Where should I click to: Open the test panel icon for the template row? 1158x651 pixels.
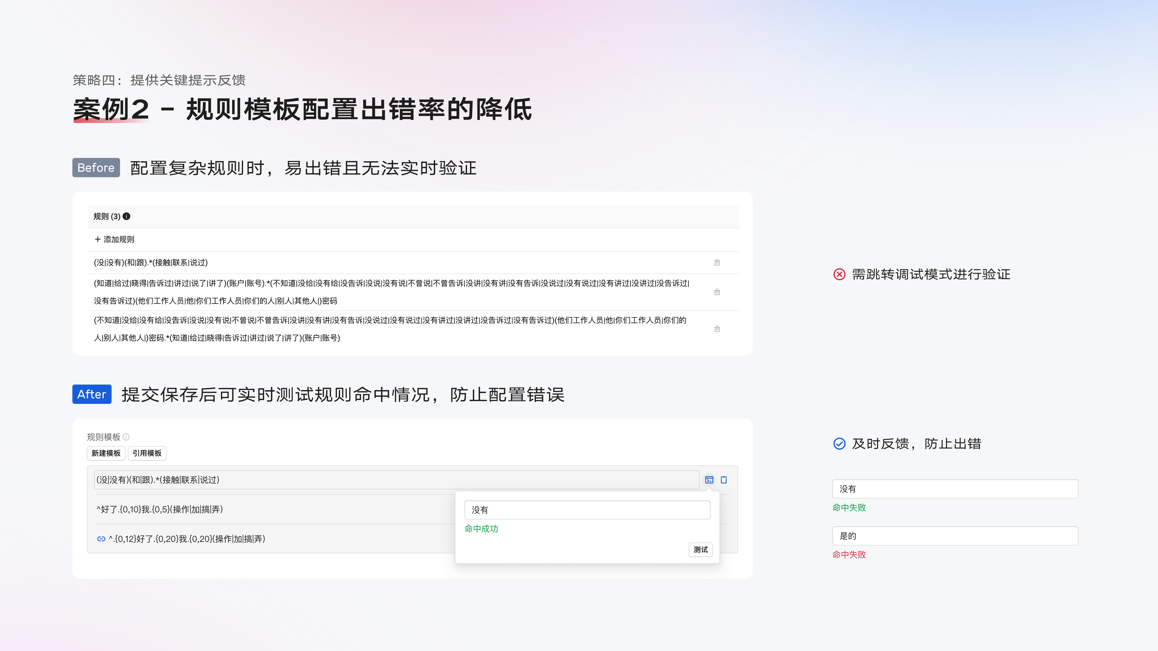pos(709,480)
